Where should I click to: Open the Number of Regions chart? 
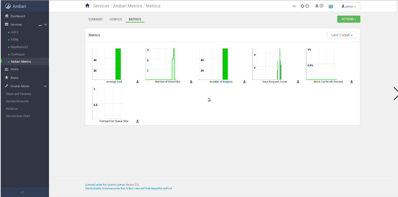pos(214,64)
